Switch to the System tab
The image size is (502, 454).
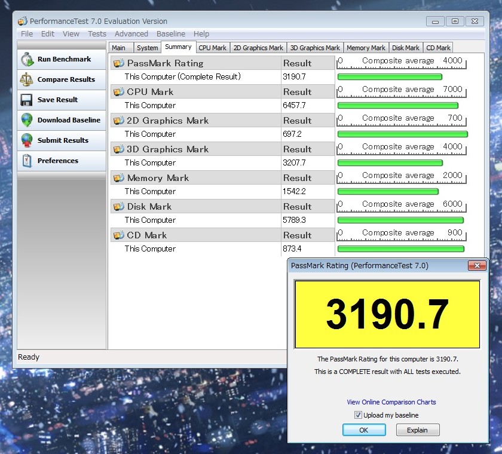pos(147,48)
